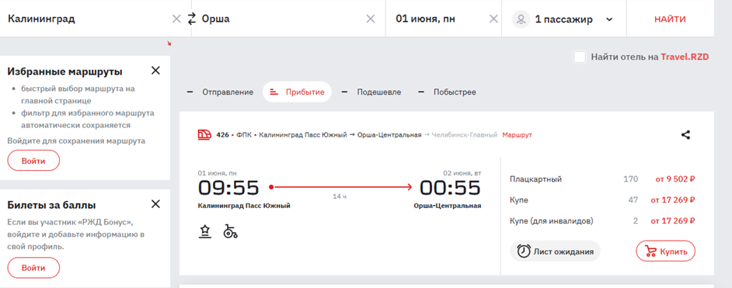
Task: Click the passenger avatar icon
Action: point(521,19)
